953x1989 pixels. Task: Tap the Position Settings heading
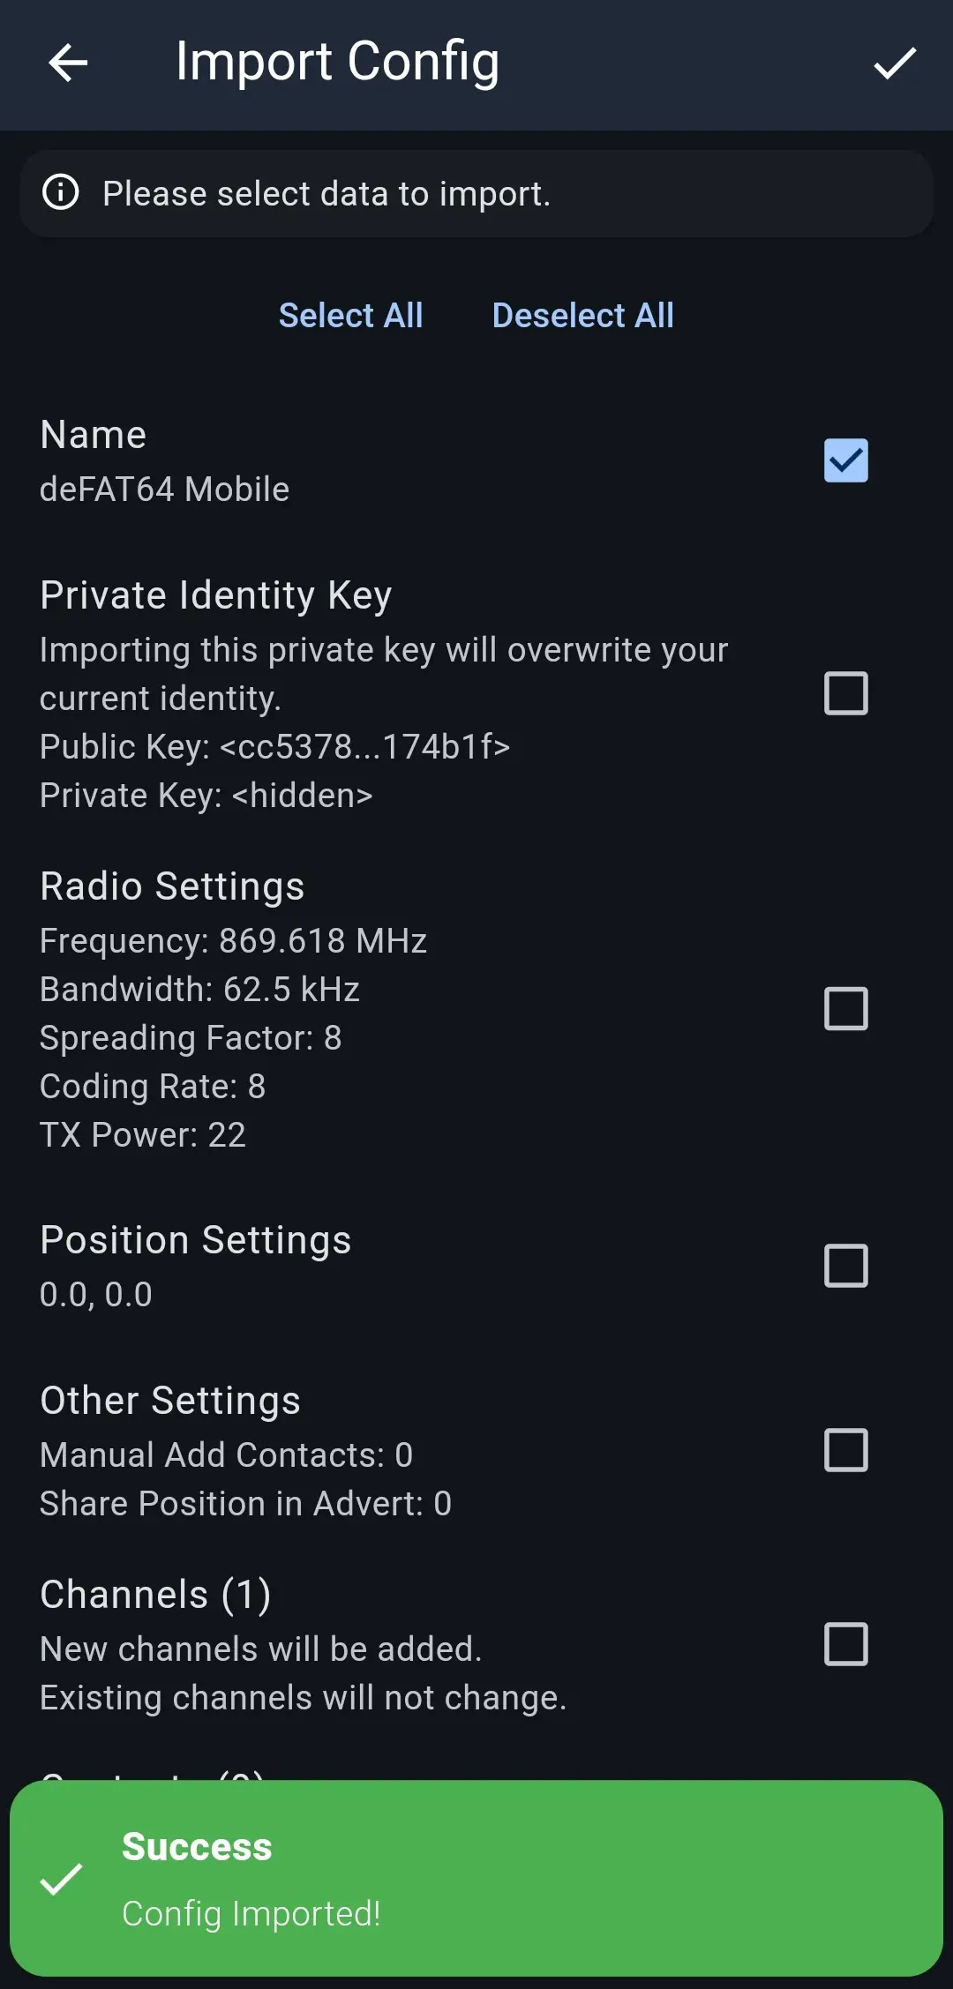point(196,1240)
